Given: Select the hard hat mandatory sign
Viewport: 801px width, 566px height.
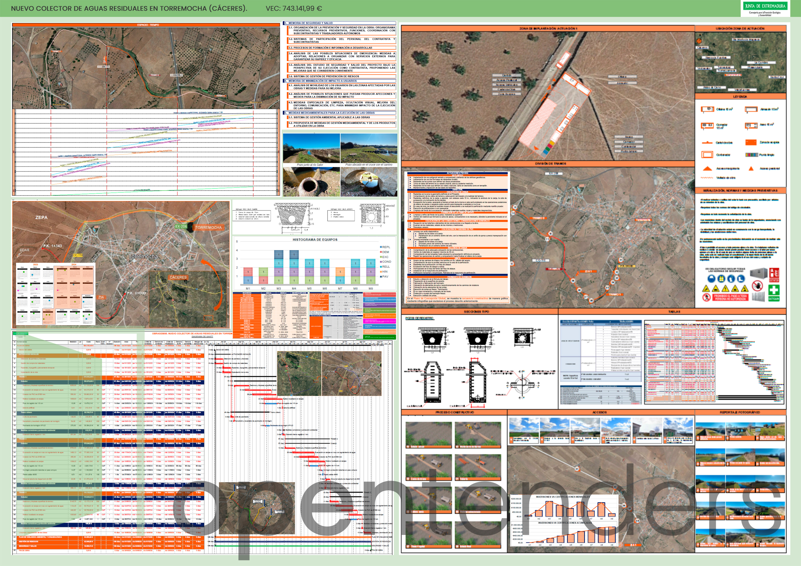Looking at the screenshot, I should click(x=711, y=279).
